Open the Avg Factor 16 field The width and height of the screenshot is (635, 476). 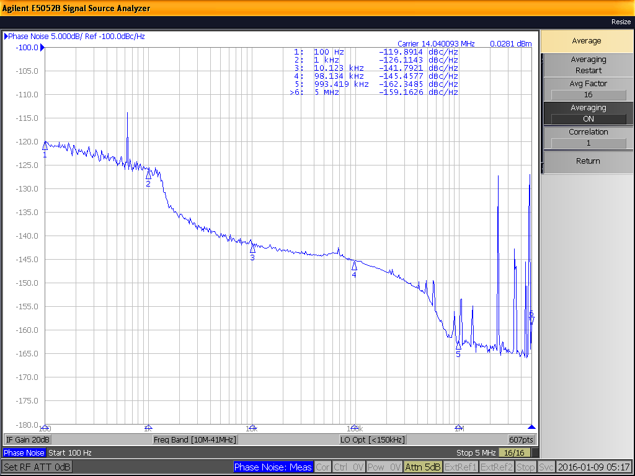[588, 89]
